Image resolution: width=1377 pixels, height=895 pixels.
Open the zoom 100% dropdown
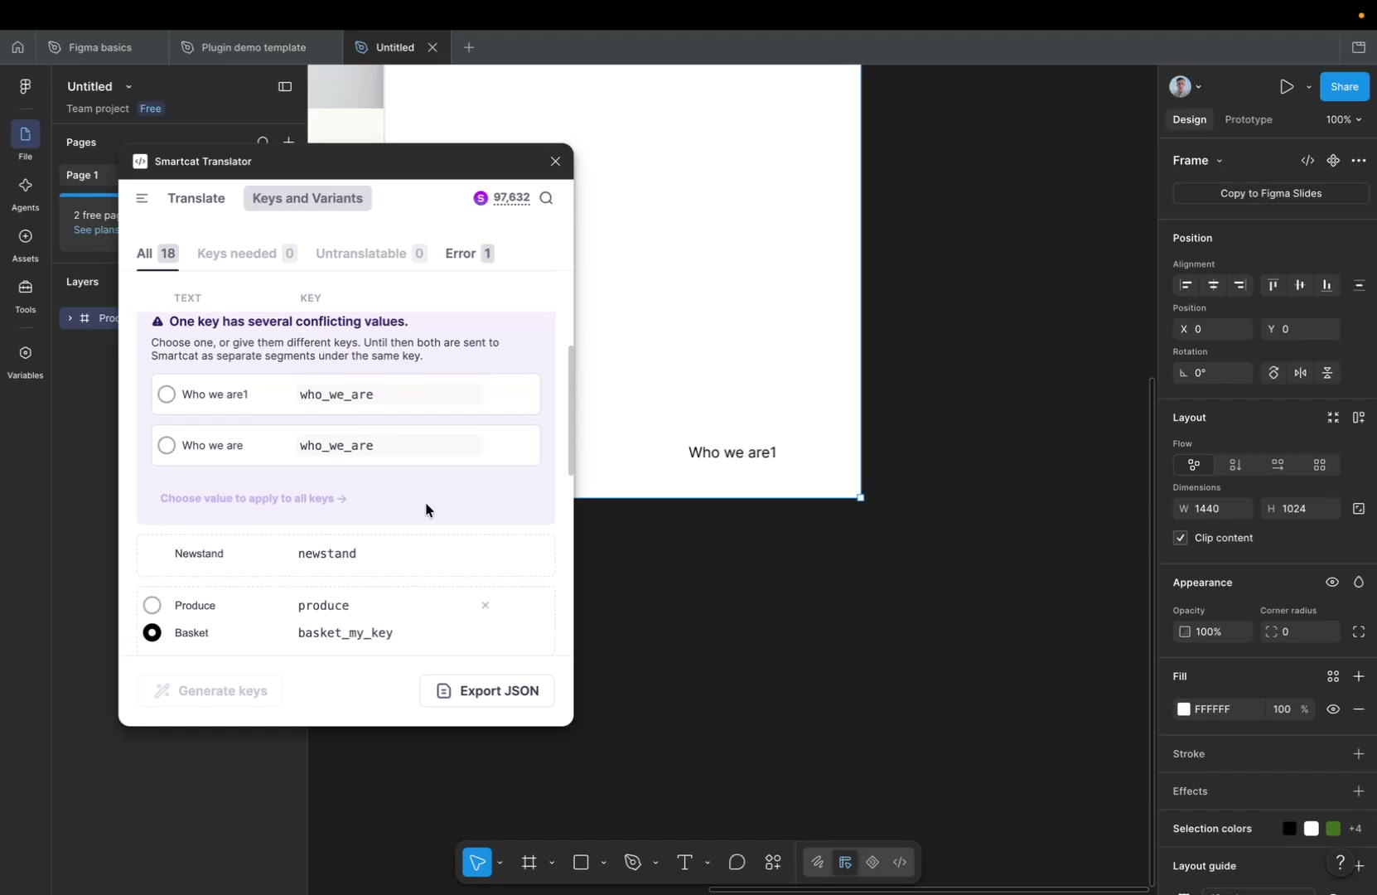coord(1344,119)
